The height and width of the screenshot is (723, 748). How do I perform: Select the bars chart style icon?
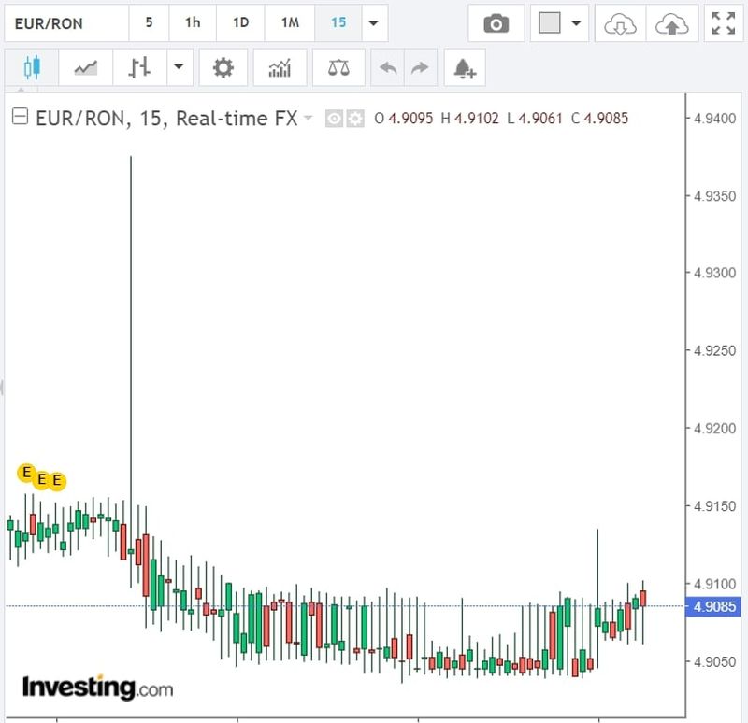click(140, 68)
